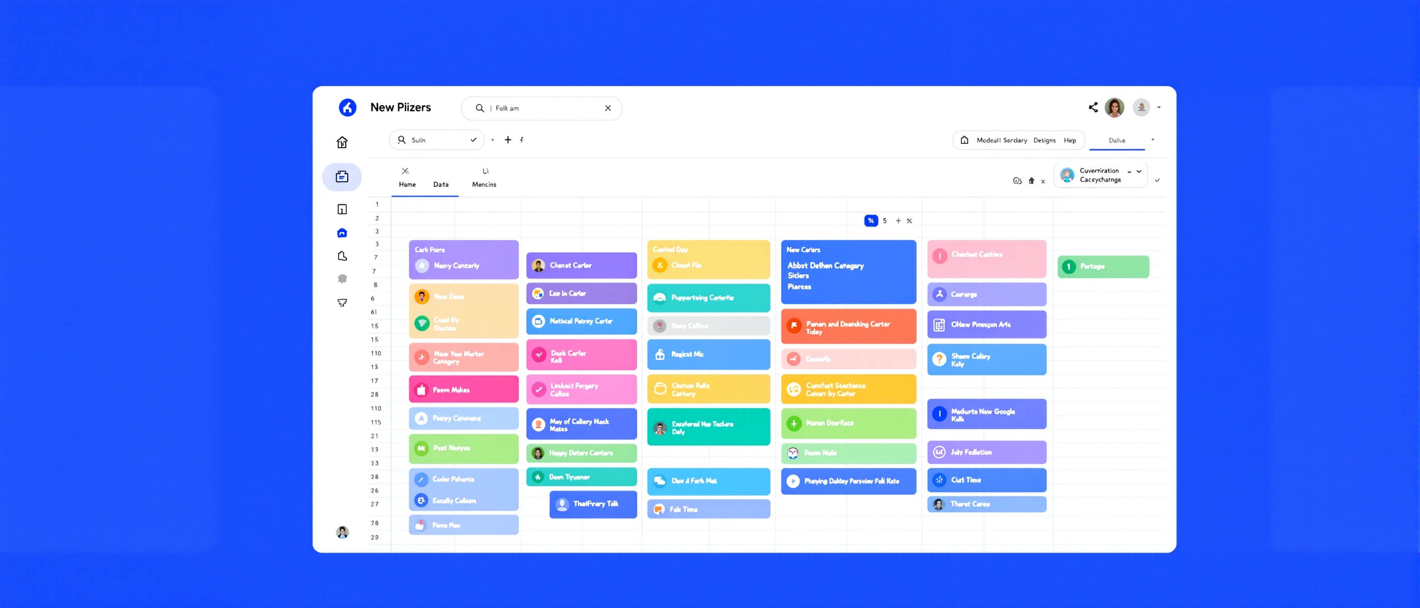
Task: Click the share icon in the top right corner
Action: click(x=1093, y=107)
